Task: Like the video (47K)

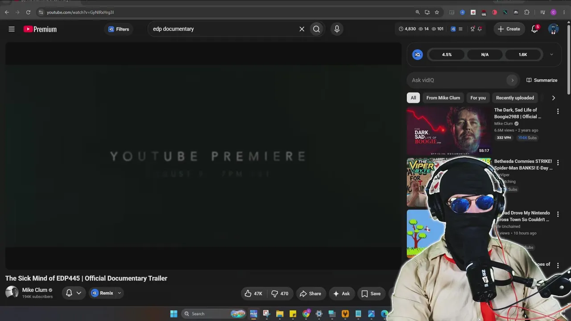Action: coord(253,293)
